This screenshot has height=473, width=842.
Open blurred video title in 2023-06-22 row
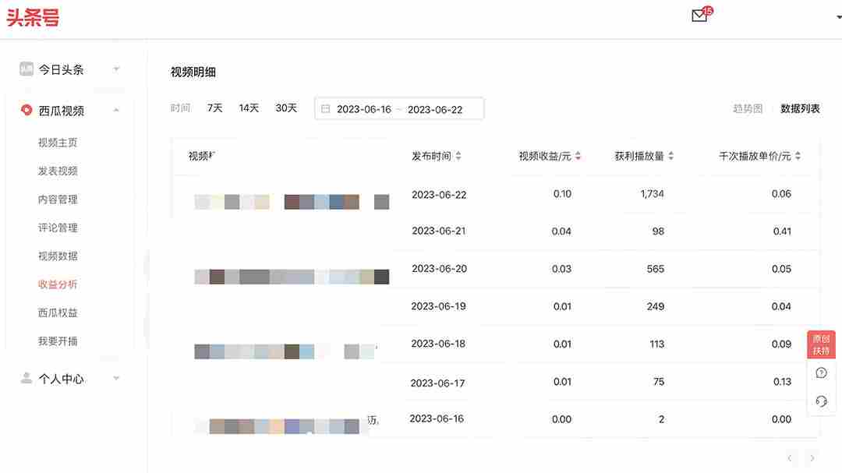click(292, 202)
